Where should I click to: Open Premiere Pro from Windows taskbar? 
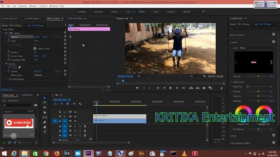click(x=88, y=153)
